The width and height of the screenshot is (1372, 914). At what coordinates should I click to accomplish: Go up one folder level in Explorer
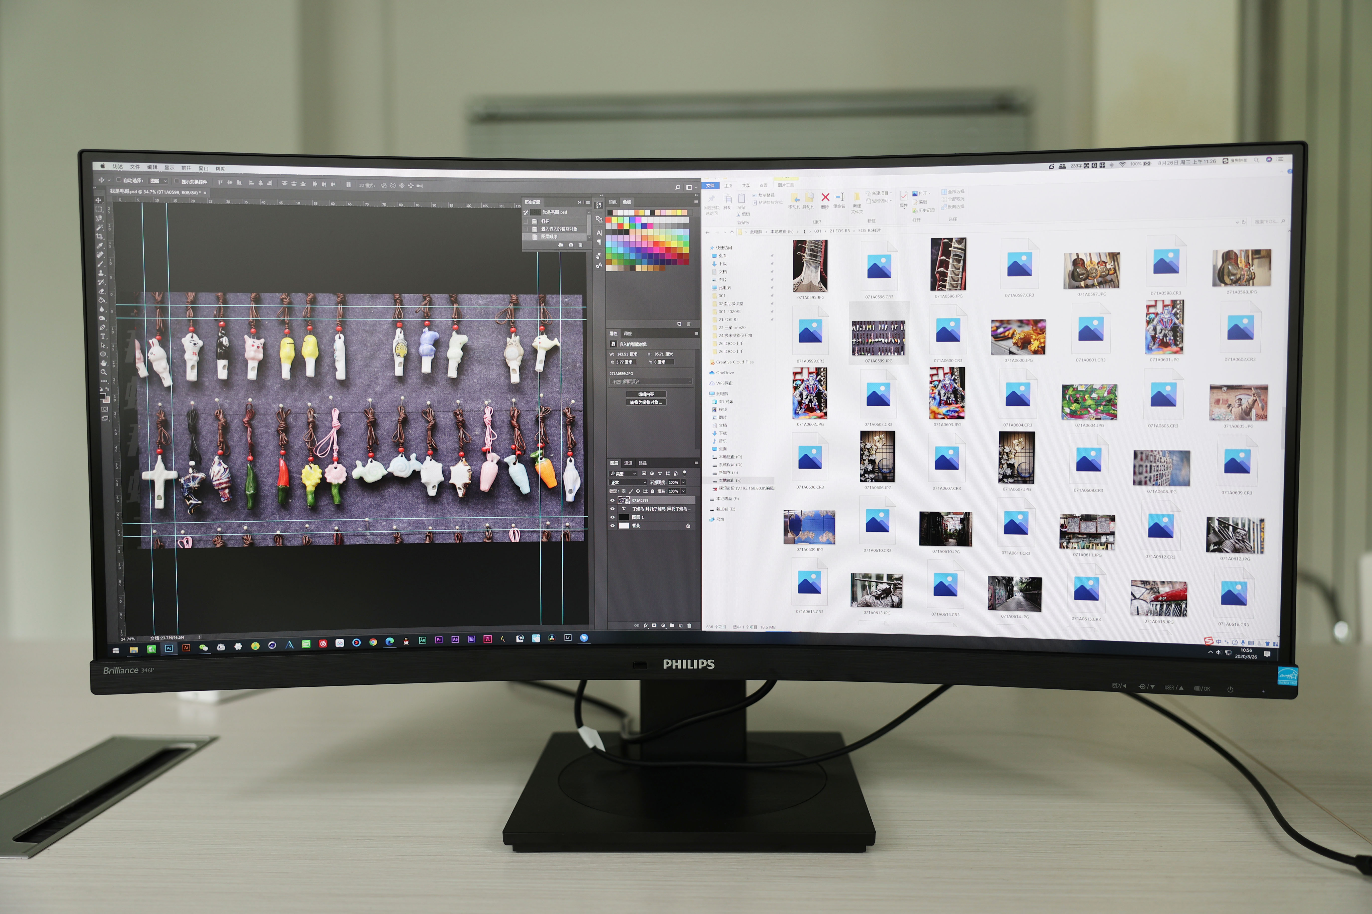coord(732,232)
